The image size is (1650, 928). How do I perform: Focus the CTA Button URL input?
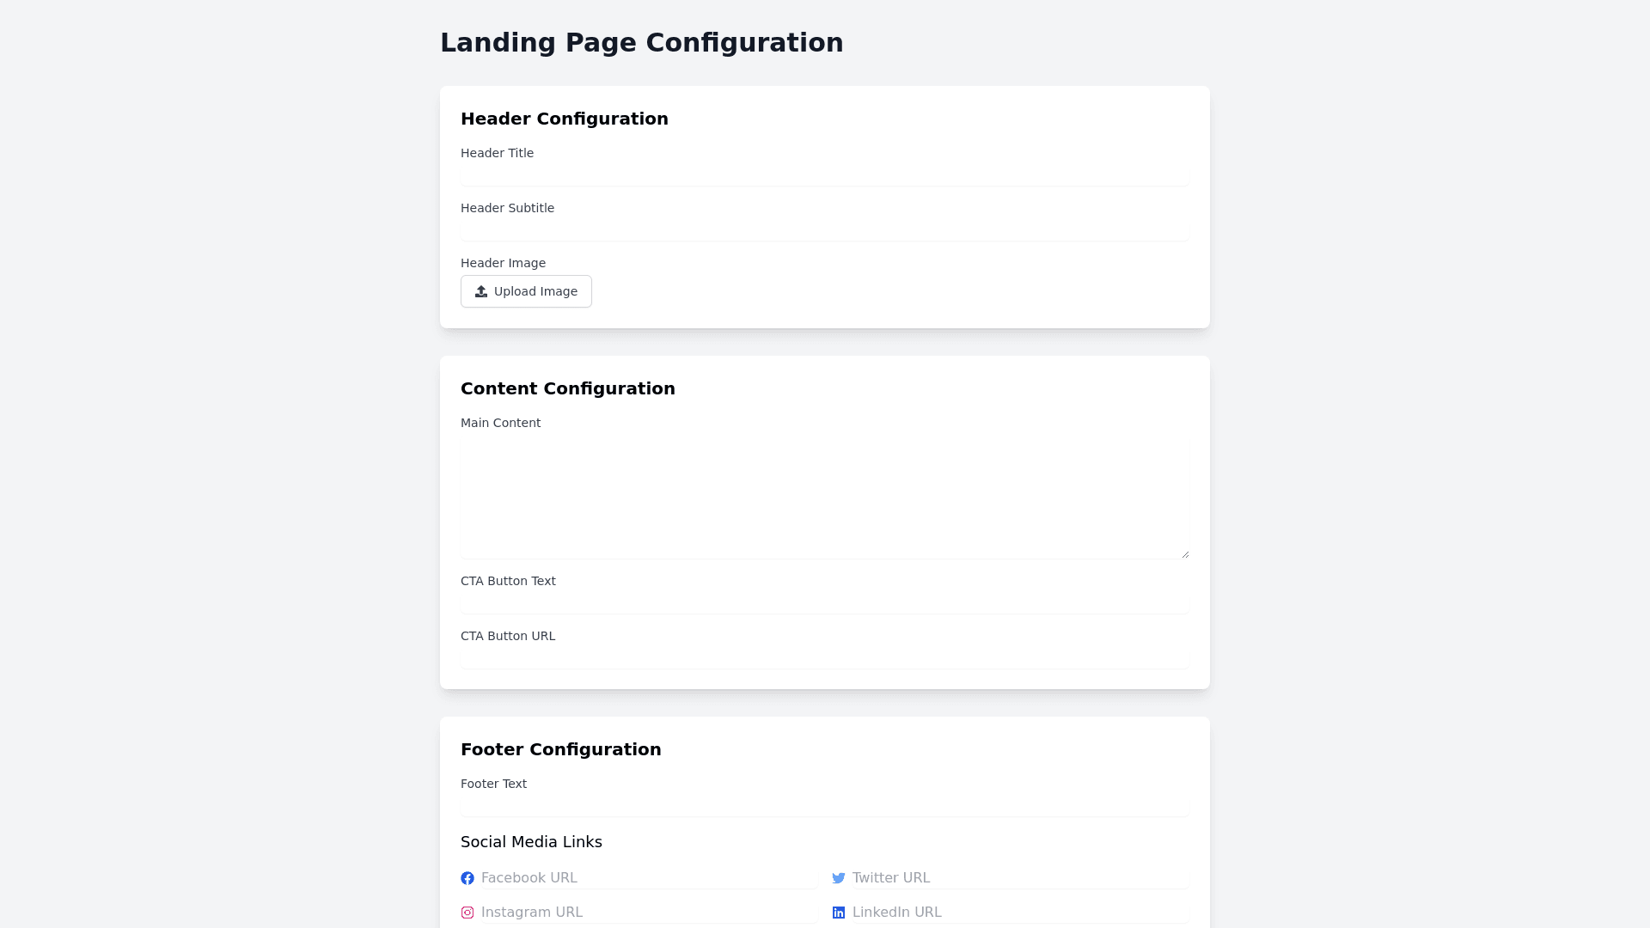coord(824,658)
